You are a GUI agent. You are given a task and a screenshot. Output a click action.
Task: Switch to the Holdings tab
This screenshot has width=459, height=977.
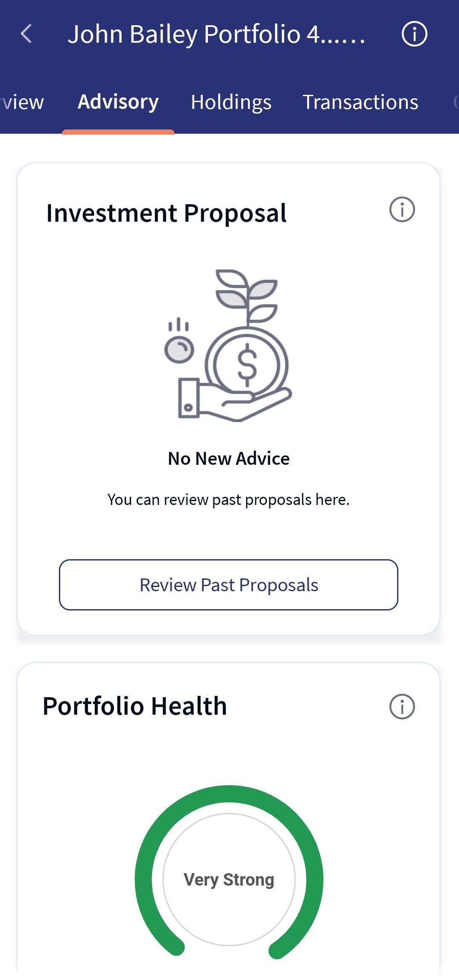click(x=231, y=103)
